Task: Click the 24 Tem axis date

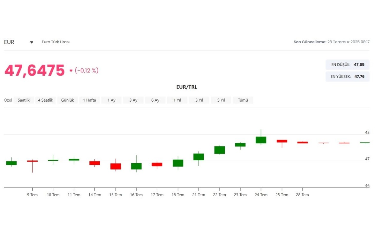Action: [261, 195]
